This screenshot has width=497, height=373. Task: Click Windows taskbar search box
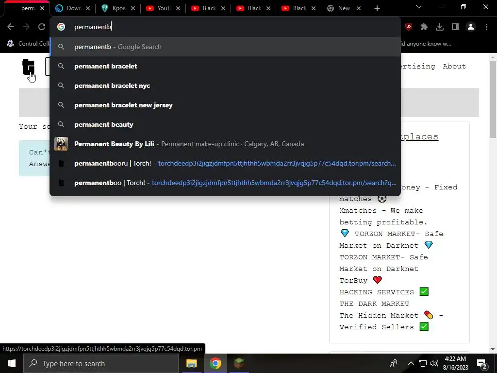(x=101, y=363)
